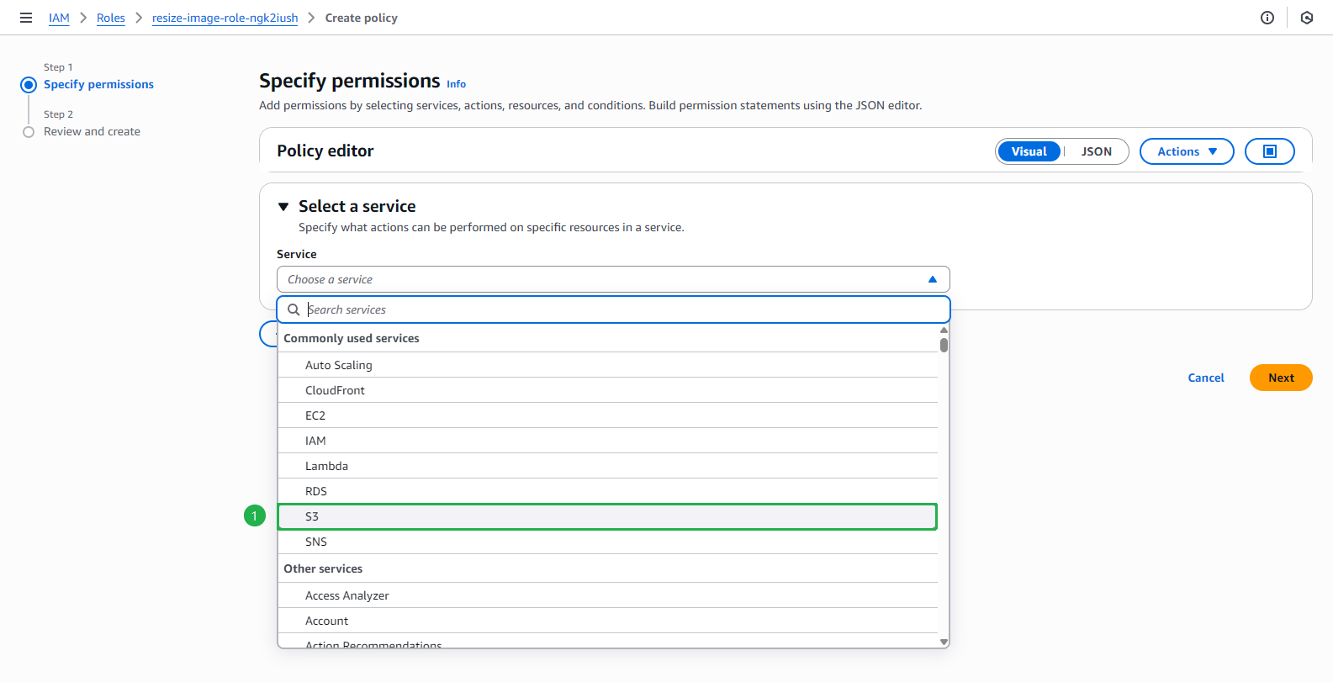The height and width of the screenshot is (682, 1333).
Task: Click the service list scrollbar thumb
Action: [944, 345]
